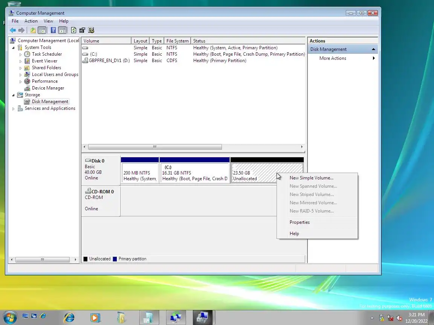Toggle Show/Hide Action Pane toolbar button
434x325 pixels.
click(63, 30)
